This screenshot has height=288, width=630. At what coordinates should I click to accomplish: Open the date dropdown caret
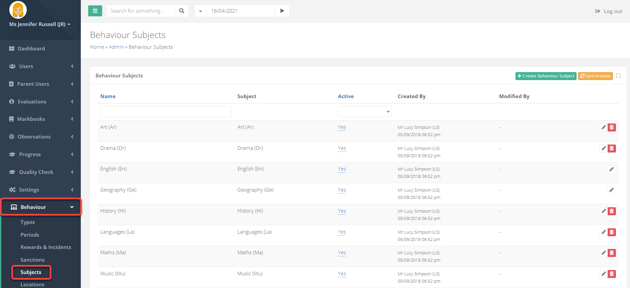(200, 11)
